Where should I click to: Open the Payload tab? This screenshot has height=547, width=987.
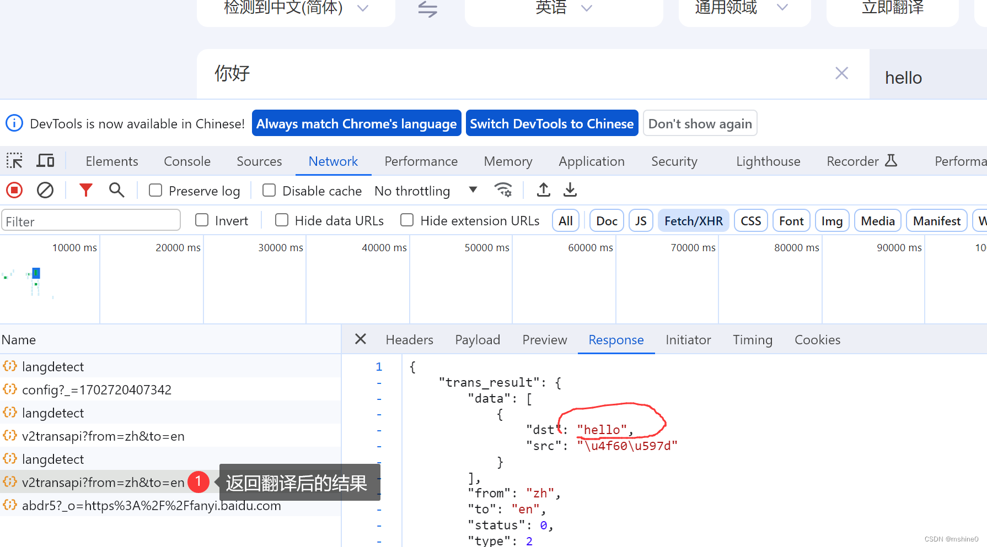[x=478, y=339]
